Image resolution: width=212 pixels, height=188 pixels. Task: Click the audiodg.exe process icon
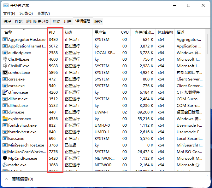5,53
